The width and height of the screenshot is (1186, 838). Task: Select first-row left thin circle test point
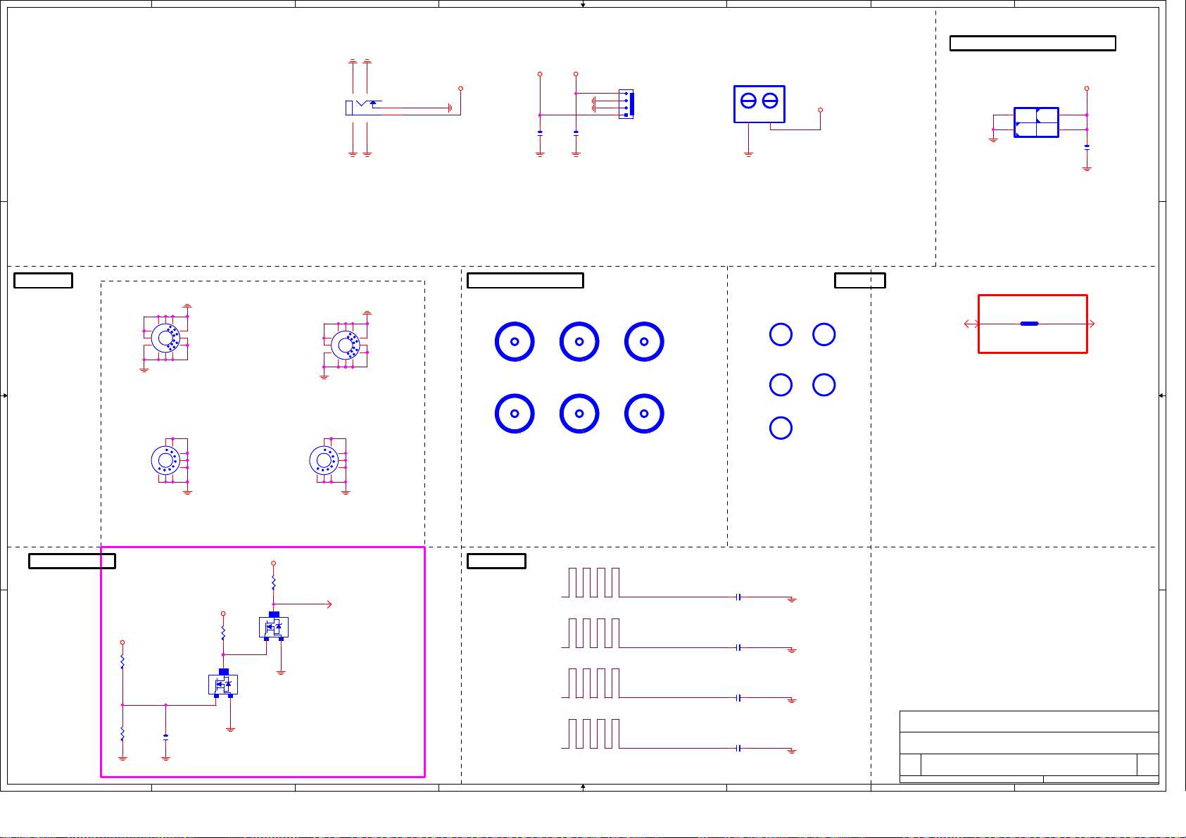tap(781, 334)
